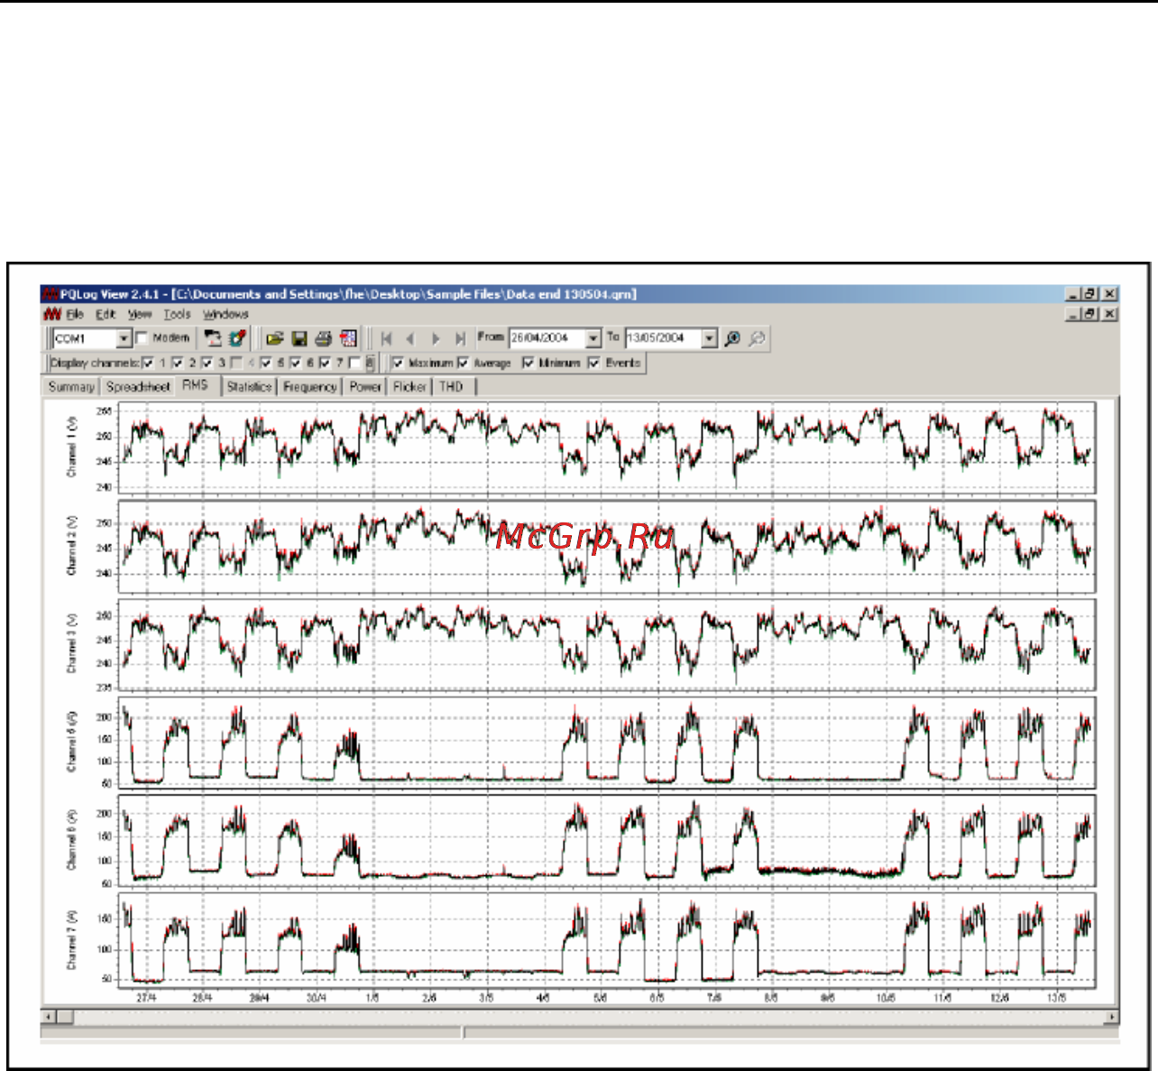
Task: Click the document icon left of File
Action: click(52, 314)
